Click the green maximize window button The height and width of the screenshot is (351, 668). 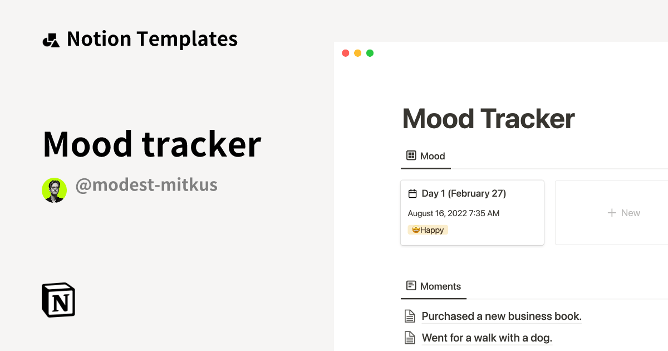(370, 53)
